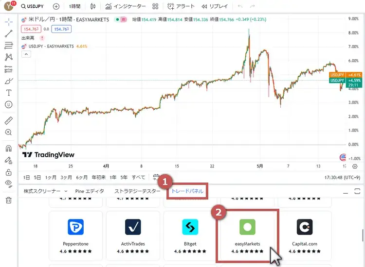Toggle hide all drawings eye icon

pos(9,184)
